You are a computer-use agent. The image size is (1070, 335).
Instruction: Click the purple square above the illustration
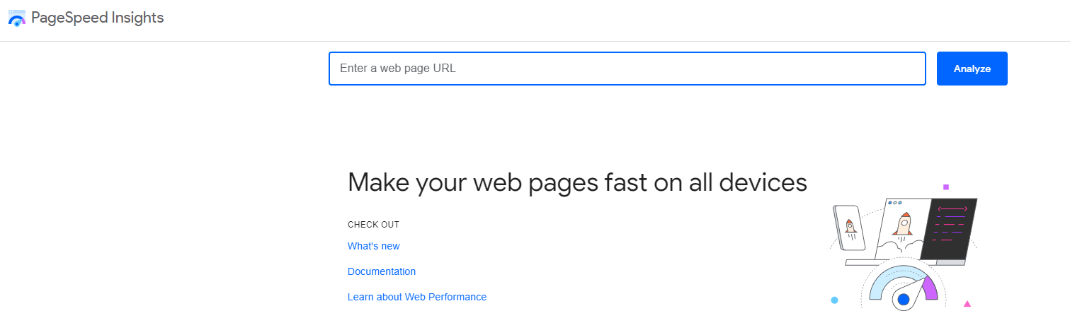(x=945, y=187)
